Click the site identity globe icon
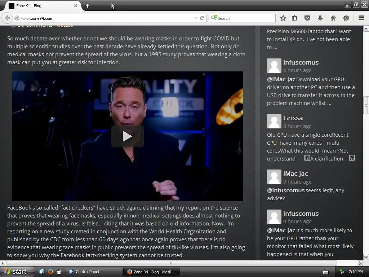 pyautogui.click(x=17, y=18)
